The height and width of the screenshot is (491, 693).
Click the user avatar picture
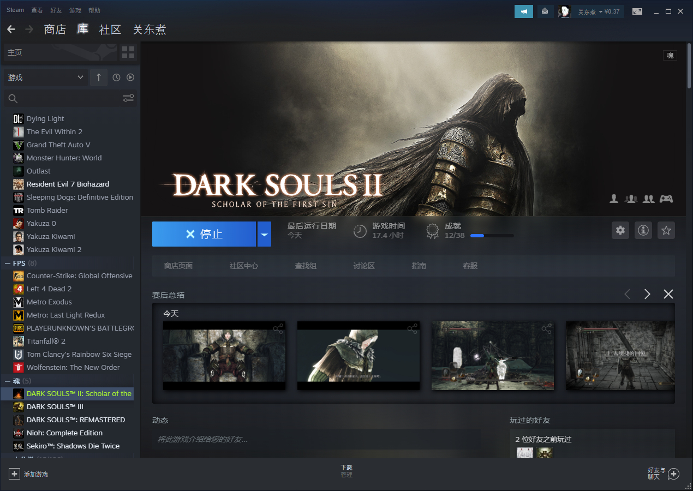[x=565, y=11]
